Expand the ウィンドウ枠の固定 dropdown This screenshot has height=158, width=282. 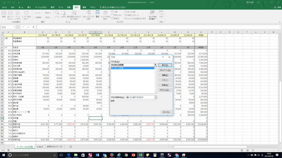tap(105, 18)
